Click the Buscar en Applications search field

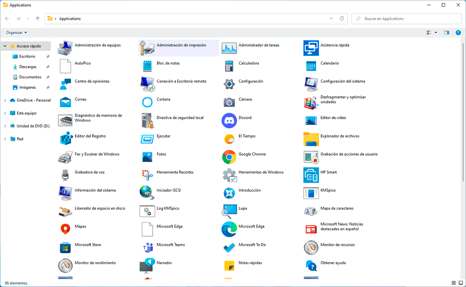[x=407, y=19]
